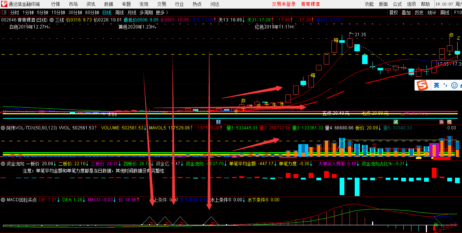Switch to the 月线 period tab

tap(132, 13)
